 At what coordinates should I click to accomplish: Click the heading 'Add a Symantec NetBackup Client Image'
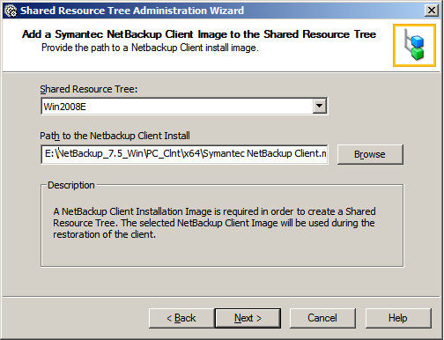(x=199, y=34)
